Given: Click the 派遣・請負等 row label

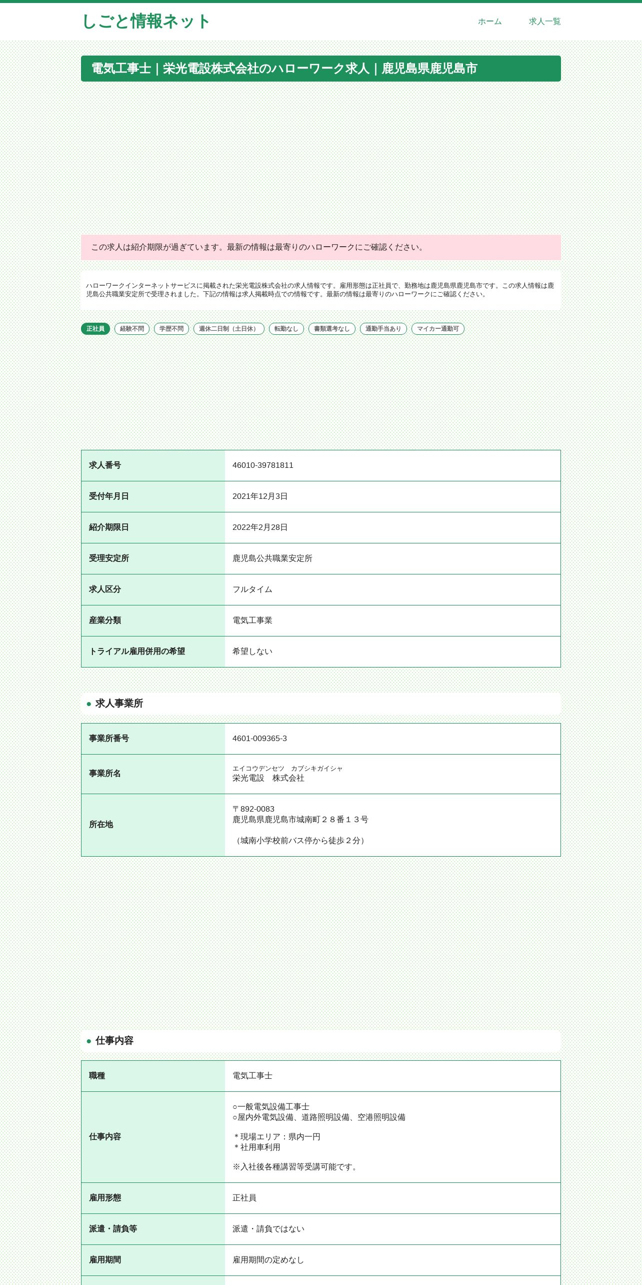Looking at the screenshot, I should coord(113,1229).
